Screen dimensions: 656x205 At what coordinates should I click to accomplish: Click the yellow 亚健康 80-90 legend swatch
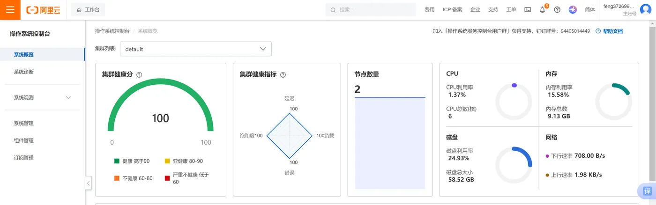pyautogui.click(x=167, y=161)
